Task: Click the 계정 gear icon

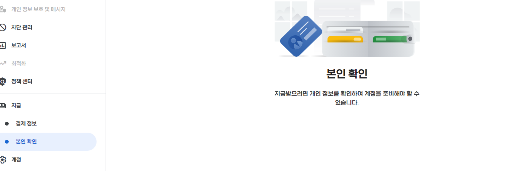Action: [x=3, y=160]
